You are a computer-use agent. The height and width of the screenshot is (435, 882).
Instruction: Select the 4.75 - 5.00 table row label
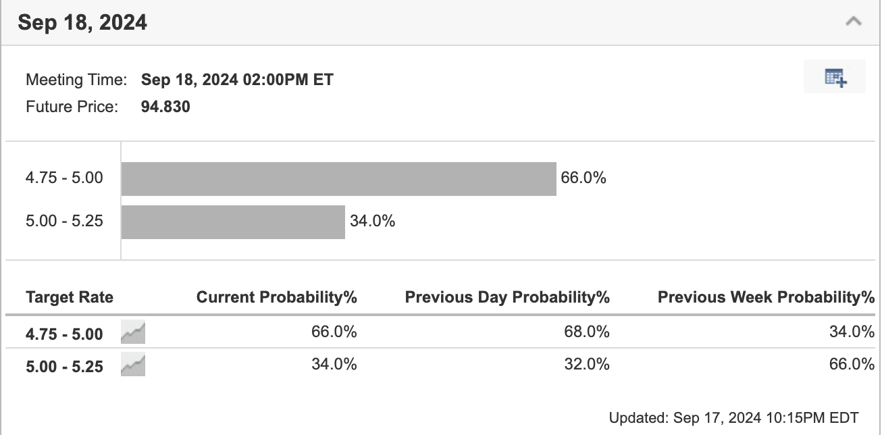tap(64, 334)
